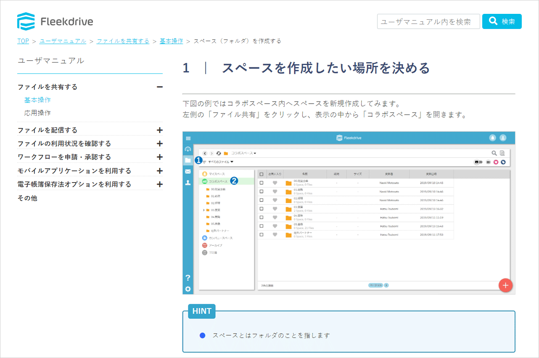The image size is (539, 358).
Task: Favorite the heart in row dated 2019/09/11 17:53
Action: 275,235
